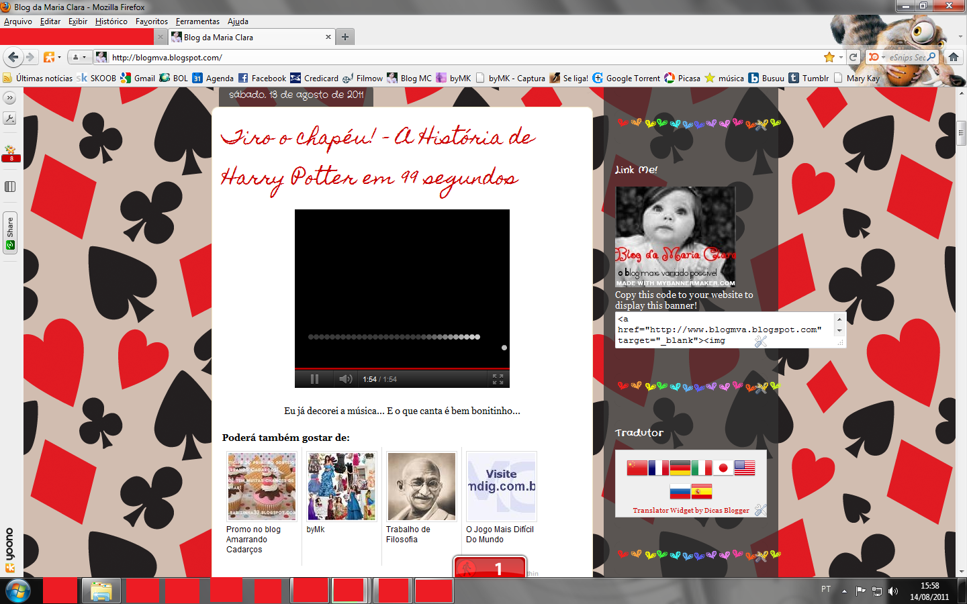Translate page with the Spain flag
The width and height of the screenshot is (967, 604).
701,492
